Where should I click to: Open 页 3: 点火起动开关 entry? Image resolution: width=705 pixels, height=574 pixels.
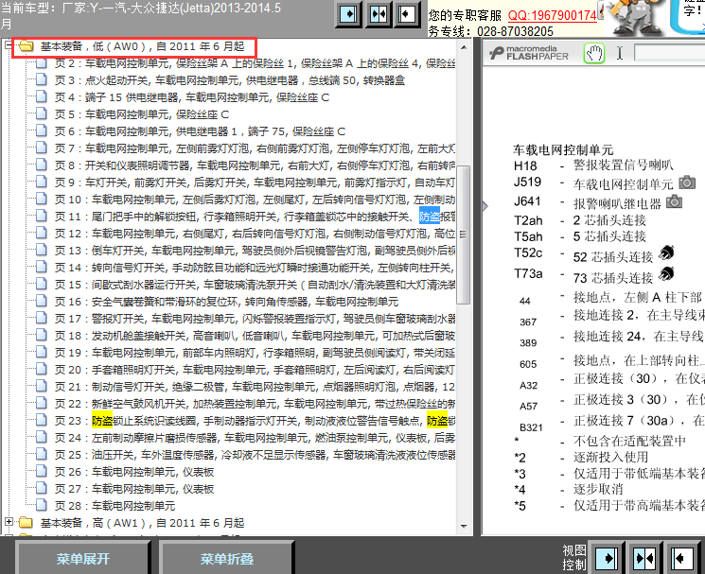(230, 80)
